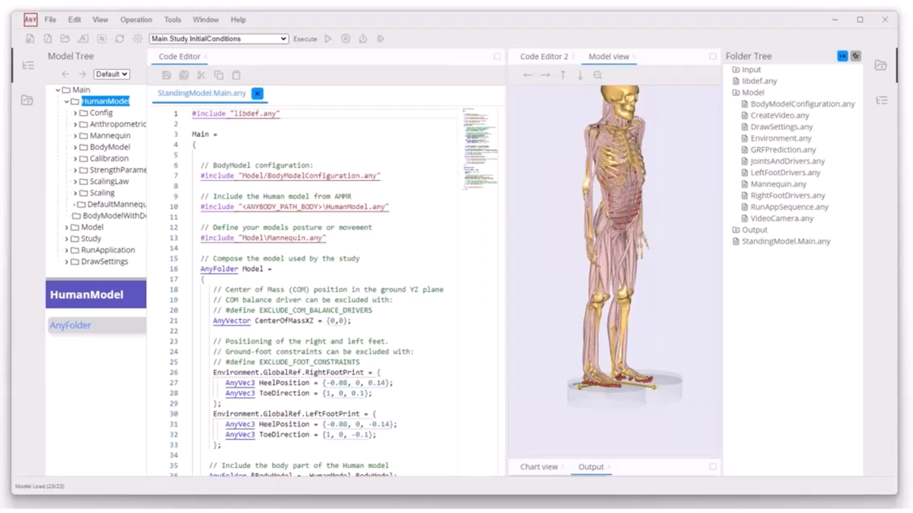Click the right sidebar list tree icon

click(881, 100)
